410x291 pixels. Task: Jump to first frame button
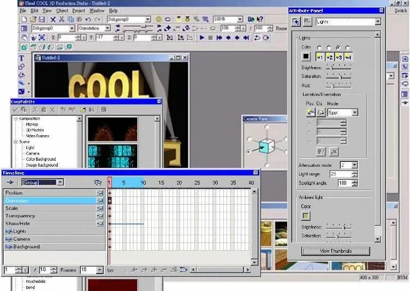[219, 38]
